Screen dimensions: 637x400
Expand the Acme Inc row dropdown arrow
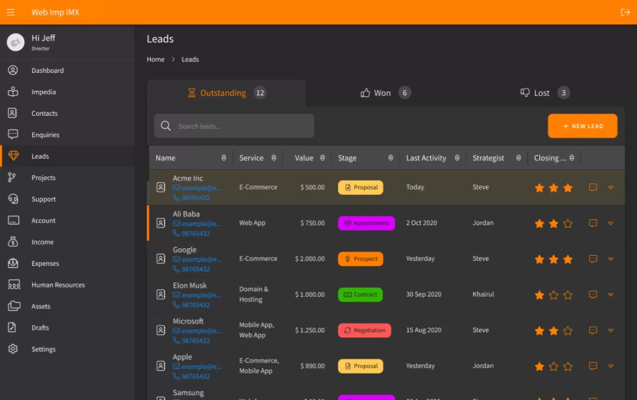click(x=611, y=187)
